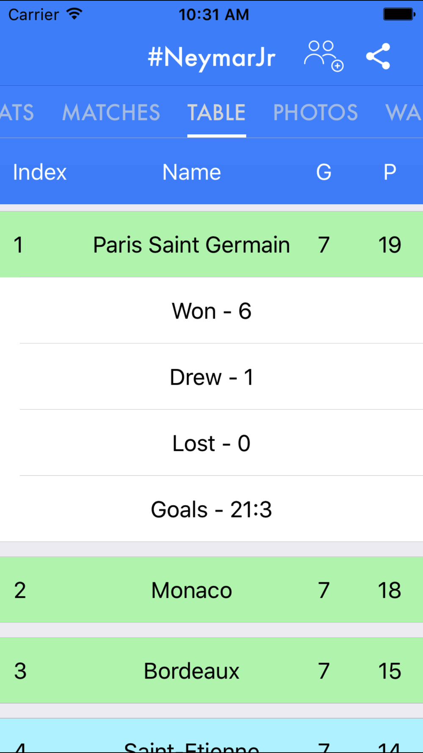423x753 pixels.
Task: Open the partially visible WA tab
Action: tap(403, 112)
